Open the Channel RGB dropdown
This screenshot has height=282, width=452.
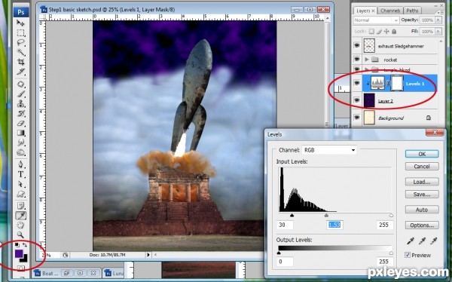pyautogui.click(x=329, y=150)
